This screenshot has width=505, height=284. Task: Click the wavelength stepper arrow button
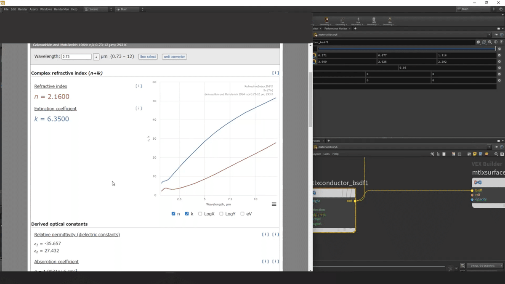[96, 57]
